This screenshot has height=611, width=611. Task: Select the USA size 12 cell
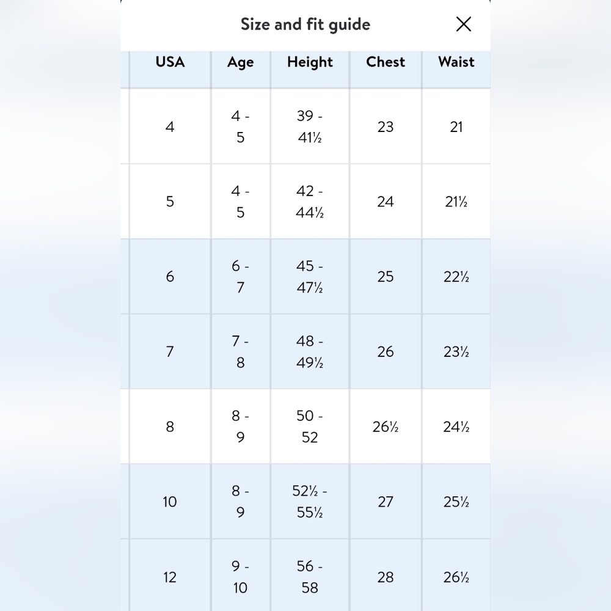point(170,576)
